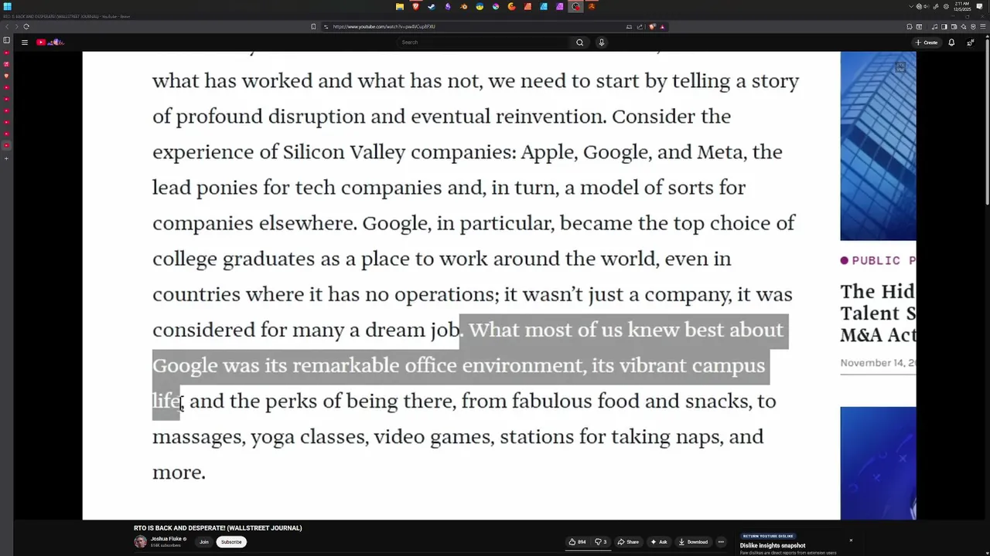Go to the YouTube home logo
The image size is (990, 556).
click(x=50, y=42)
